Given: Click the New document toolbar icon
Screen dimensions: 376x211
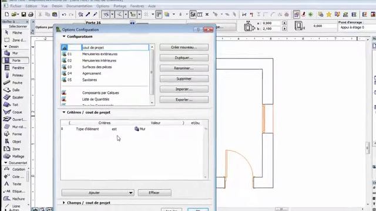Looking at the screenshot, I should pos(6,15).
